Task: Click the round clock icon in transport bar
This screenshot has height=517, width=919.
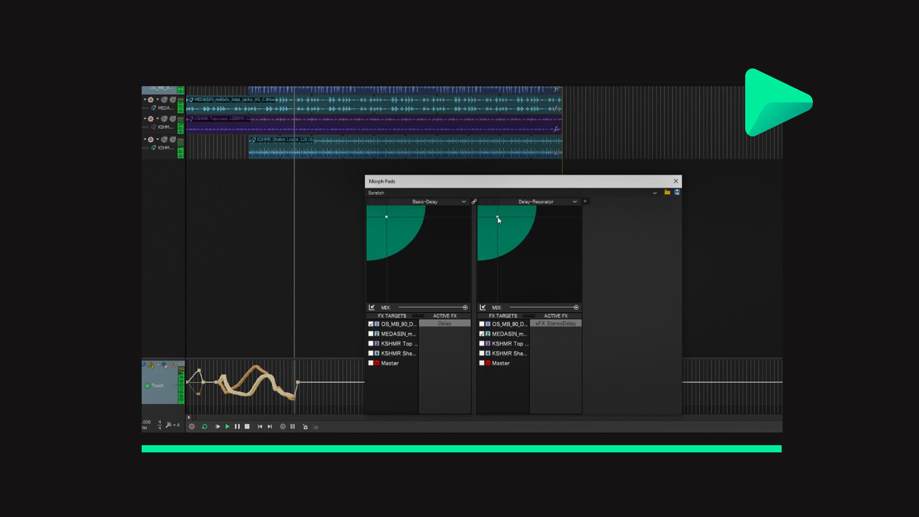Action: (282, 427)
